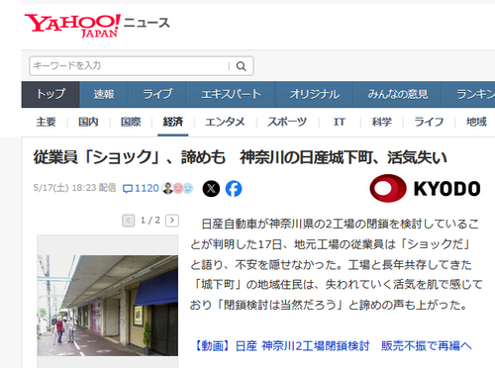Click the KYODO news logo
This screenshot has width=495, height=368.
(x=425, y=188)
